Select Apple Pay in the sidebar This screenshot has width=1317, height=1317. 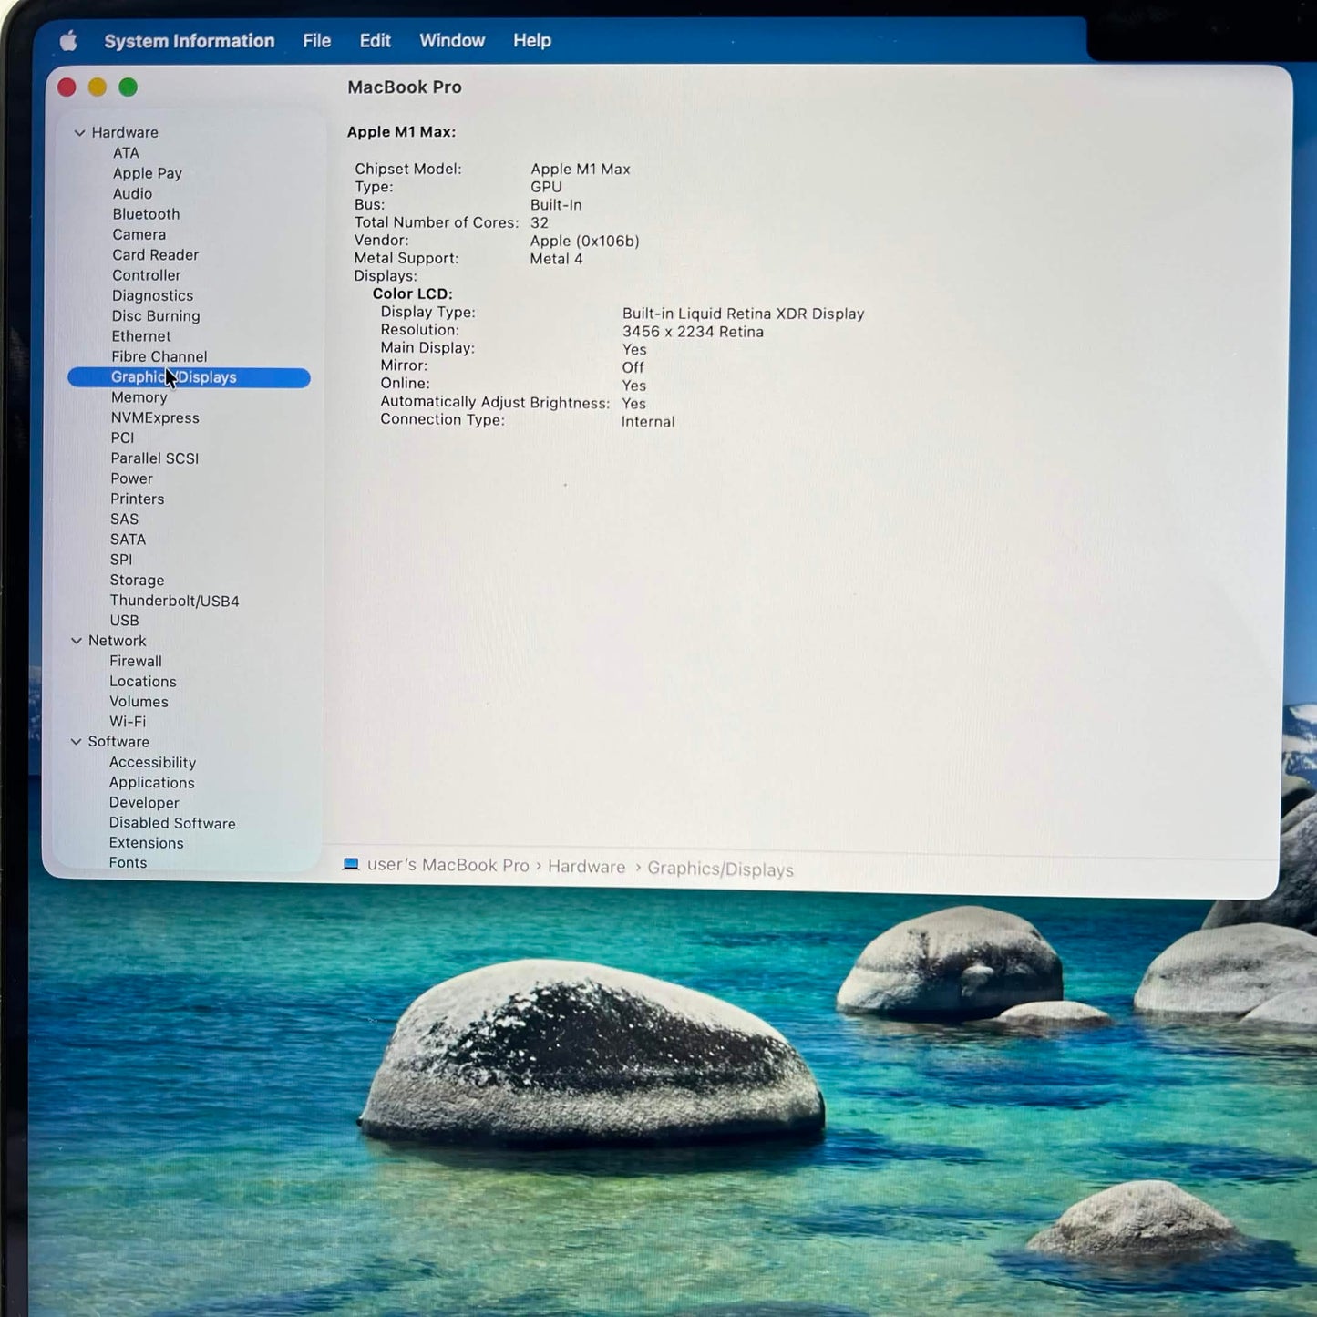pyautogui.click(x=148, y=173)
